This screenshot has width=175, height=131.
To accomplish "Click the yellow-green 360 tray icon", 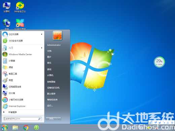I will [149, 128].
